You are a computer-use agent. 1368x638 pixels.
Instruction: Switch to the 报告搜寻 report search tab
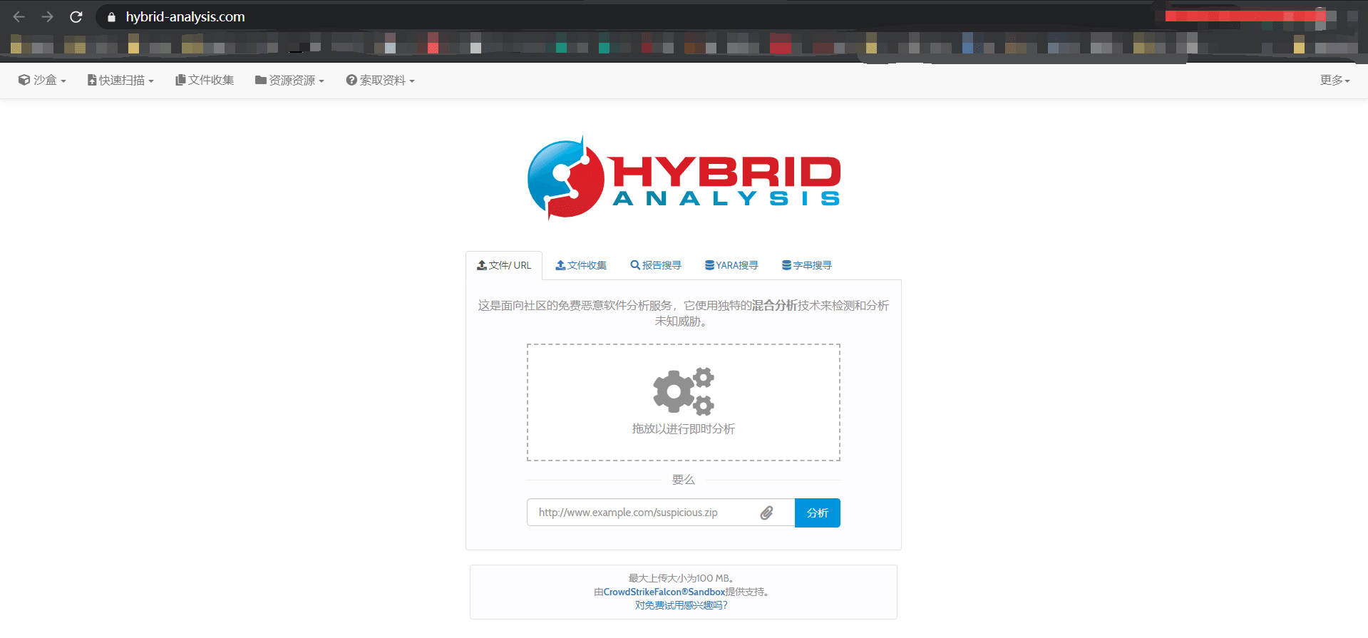(656, 265)
